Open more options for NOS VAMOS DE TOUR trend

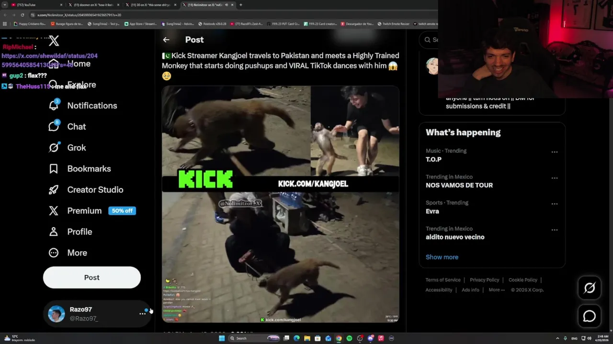pyautogui.click(x=554, y=178)
